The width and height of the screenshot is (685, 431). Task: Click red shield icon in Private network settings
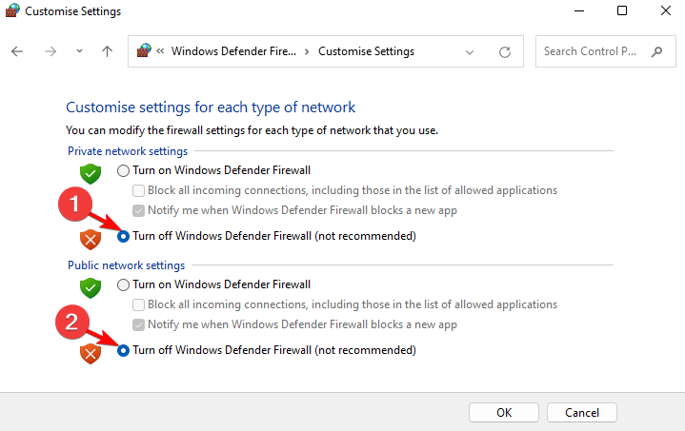pyautogui.click(x=91, y=240)
